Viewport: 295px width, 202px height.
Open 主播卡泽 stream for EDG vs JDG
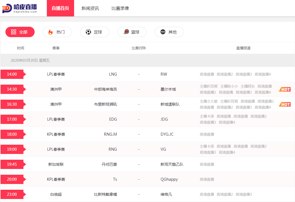pyautogui.click(x=207, y=116)
